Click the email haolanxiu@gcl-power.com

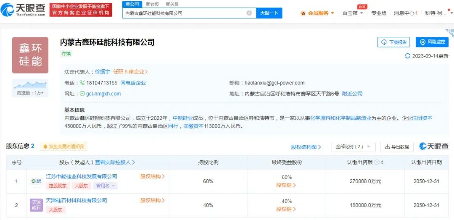point(275,83)
